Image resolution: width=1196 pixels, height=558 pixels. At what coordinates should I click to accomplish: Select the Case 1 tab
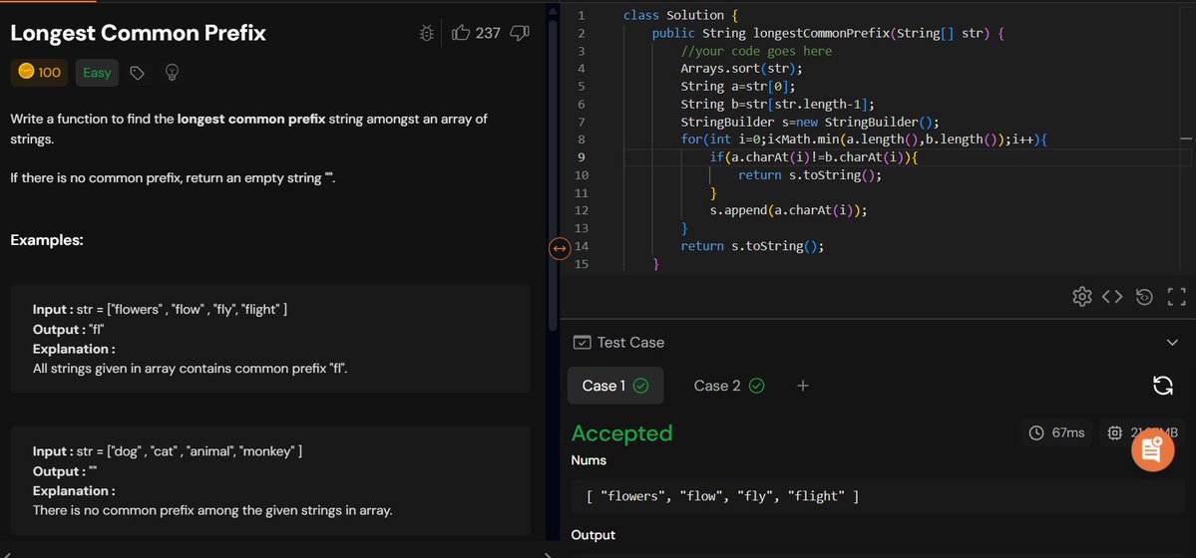[x=614, y=386]
